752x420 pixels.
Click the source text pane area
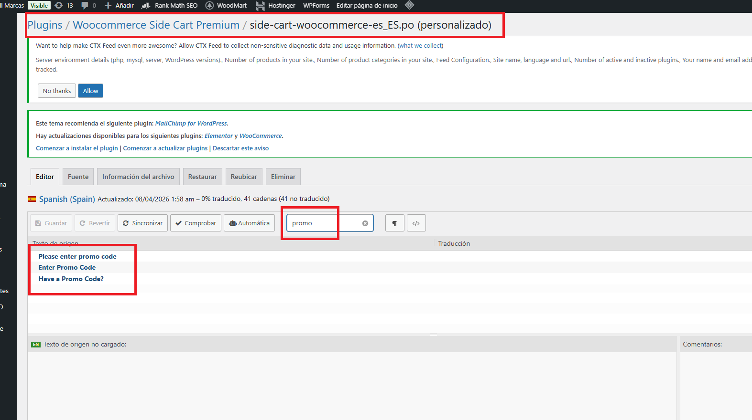pyautogui.click(x=352, y=386)
